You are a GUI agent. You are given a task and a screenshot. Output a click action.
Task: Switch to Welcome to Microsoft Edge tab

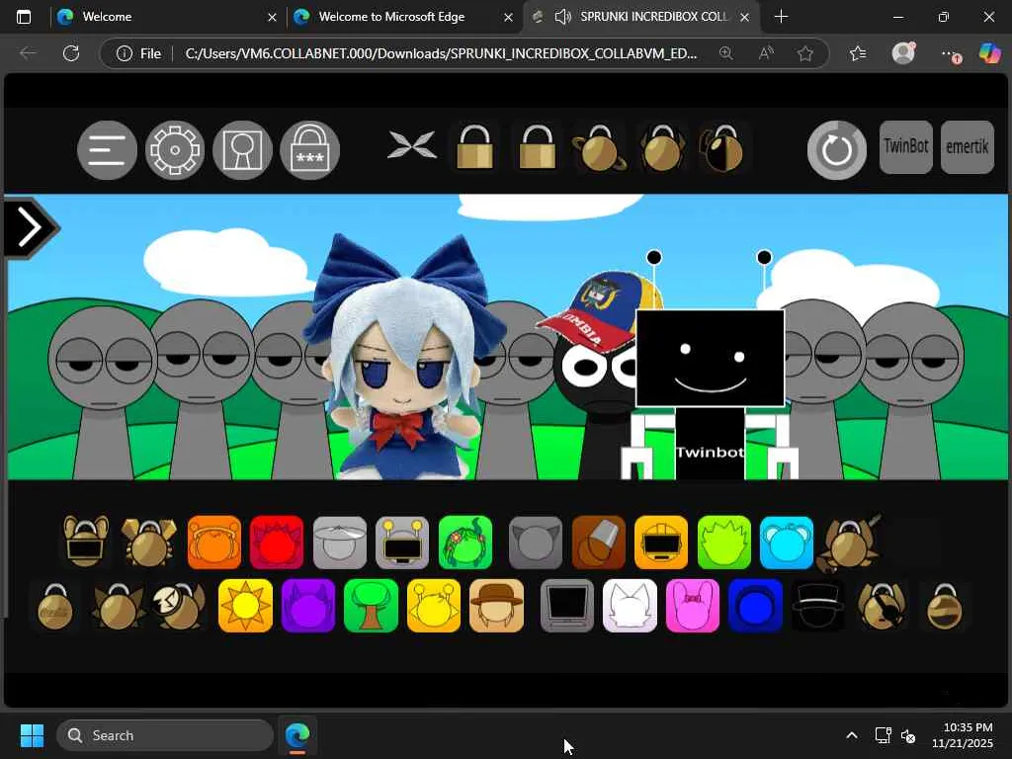coord(402,17)
